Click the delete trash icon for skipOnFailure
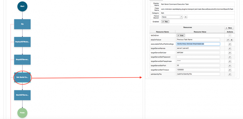 231,39
